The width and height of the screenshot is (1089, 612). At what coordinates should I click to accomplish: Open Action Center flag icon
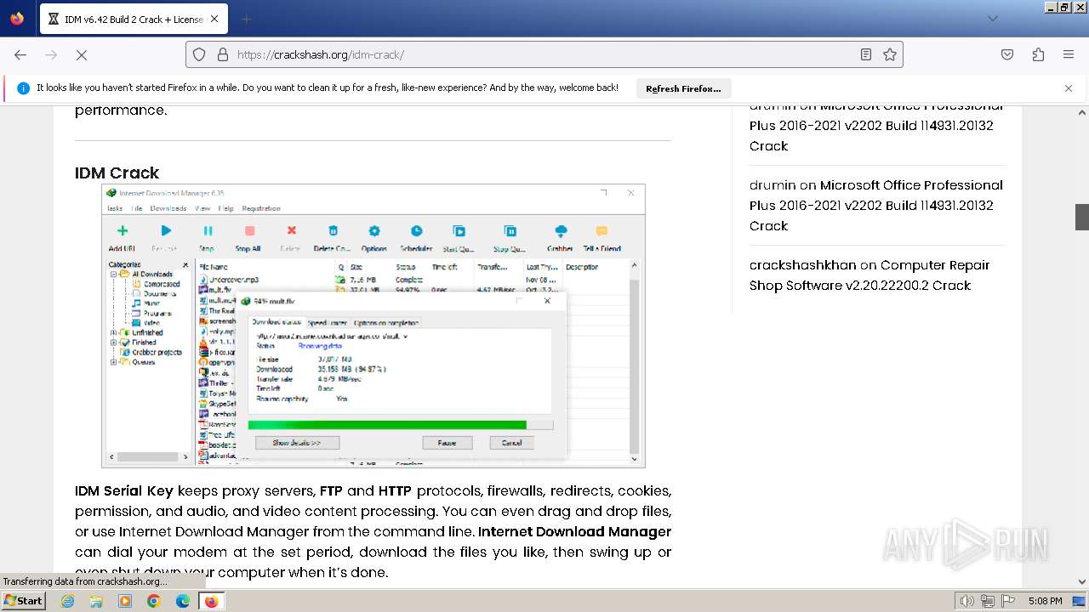1007,601
